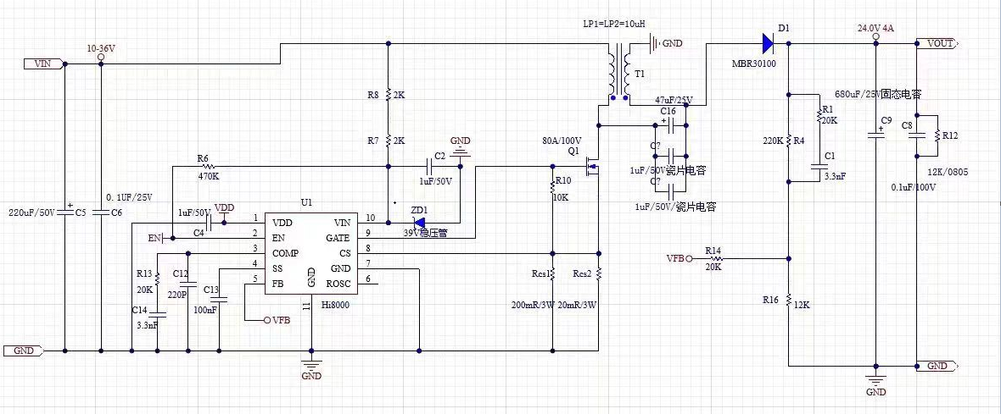Select the GATE pin label on U1
The width and height of the screenshot is (1001, 414).
338,238
